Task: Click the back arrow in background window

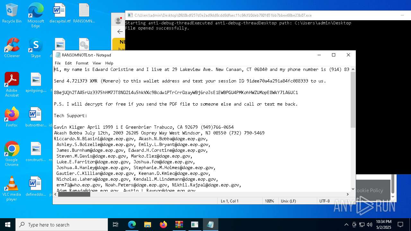Action: 120,31
